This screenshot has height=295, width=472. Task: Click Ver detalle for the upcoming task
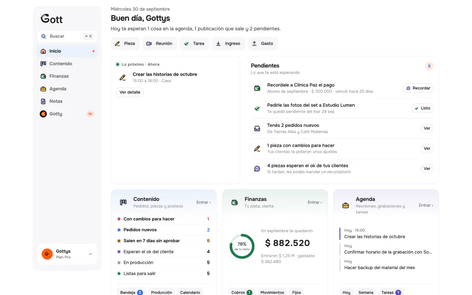click(x=130, y=93)
